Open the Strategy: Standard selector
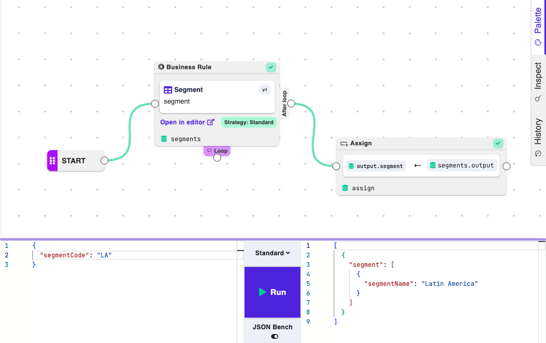The image size is (546, 343). point(249,122)
